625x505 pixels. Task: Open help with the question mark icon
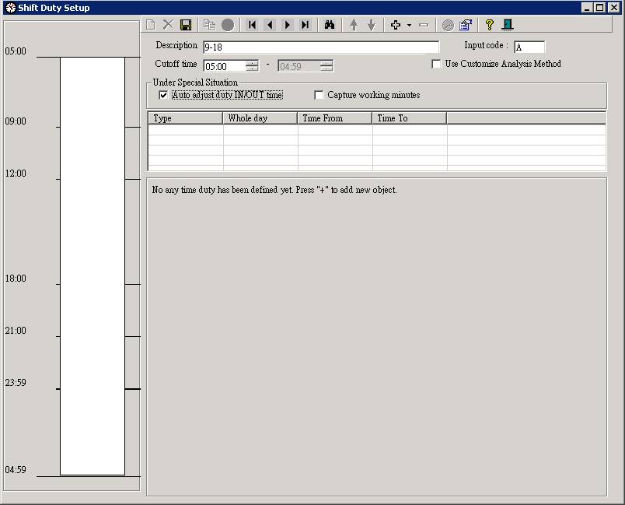click(490, 25)
